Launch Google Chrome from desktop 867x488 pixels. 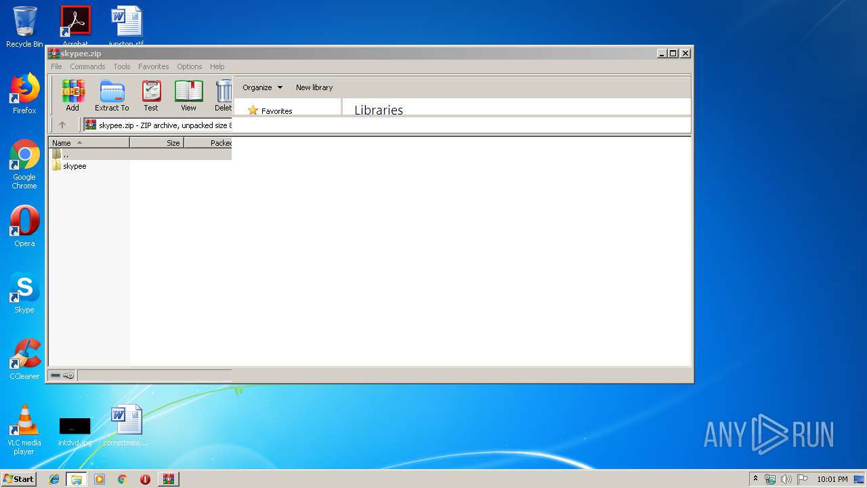[24, 164]
